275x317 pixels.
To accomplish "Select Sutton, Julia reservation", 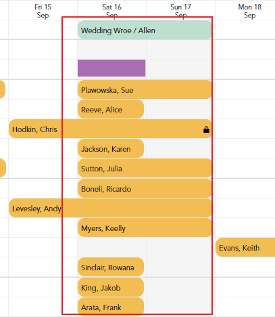I will coord(145,168).
